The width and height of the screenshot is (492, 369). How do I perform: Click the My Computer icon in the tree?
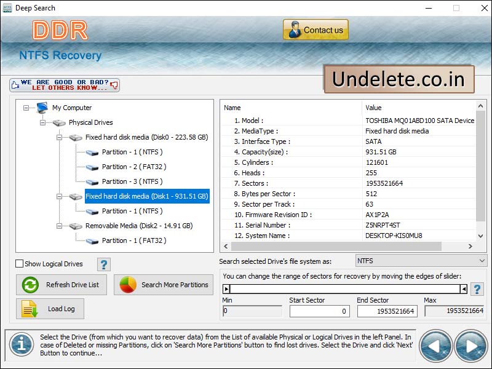coord(41,108)
